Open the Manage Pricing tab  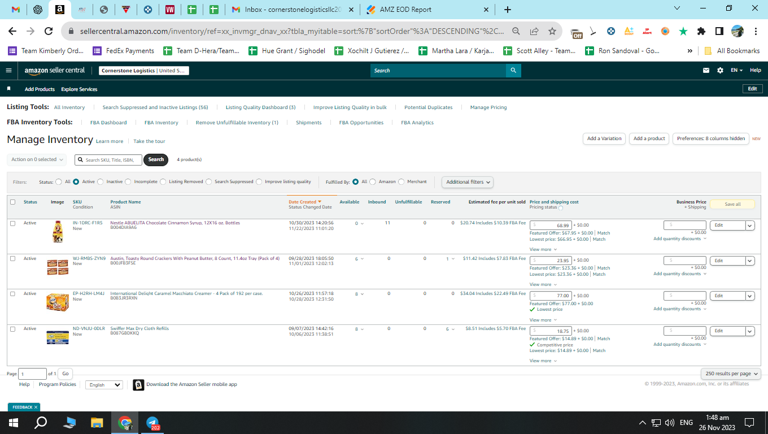click(488, 107)
